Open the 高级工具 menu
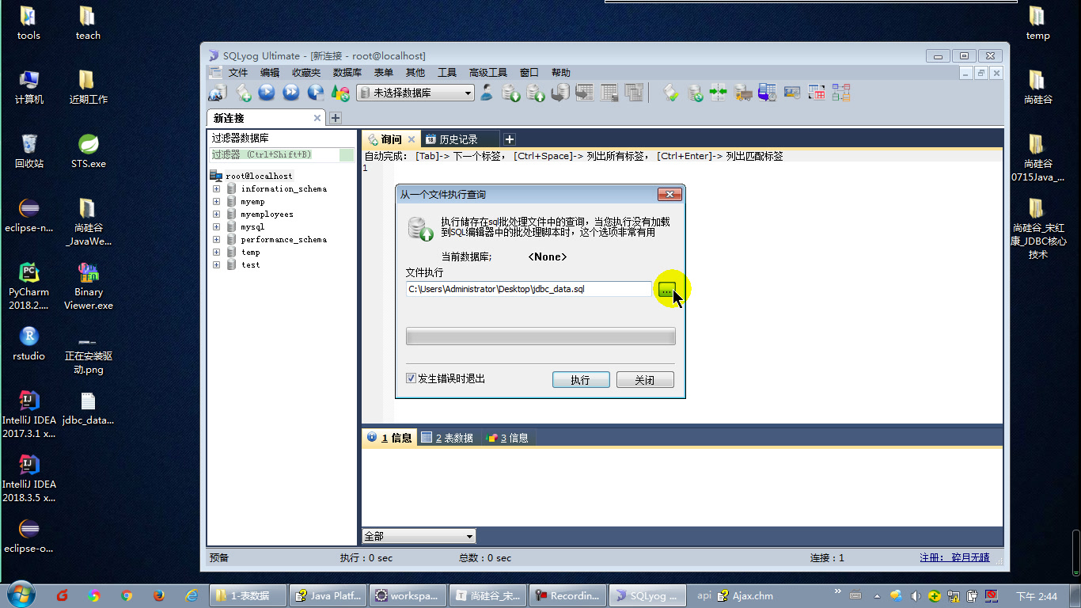Image resolution: width=1081 pixels, height=608 pixels. click(x=487, y=72)
